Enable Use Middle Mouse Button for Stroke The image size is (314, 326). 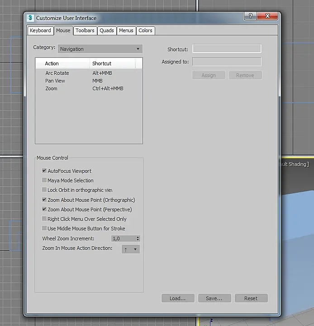click(x=44, y=228)
